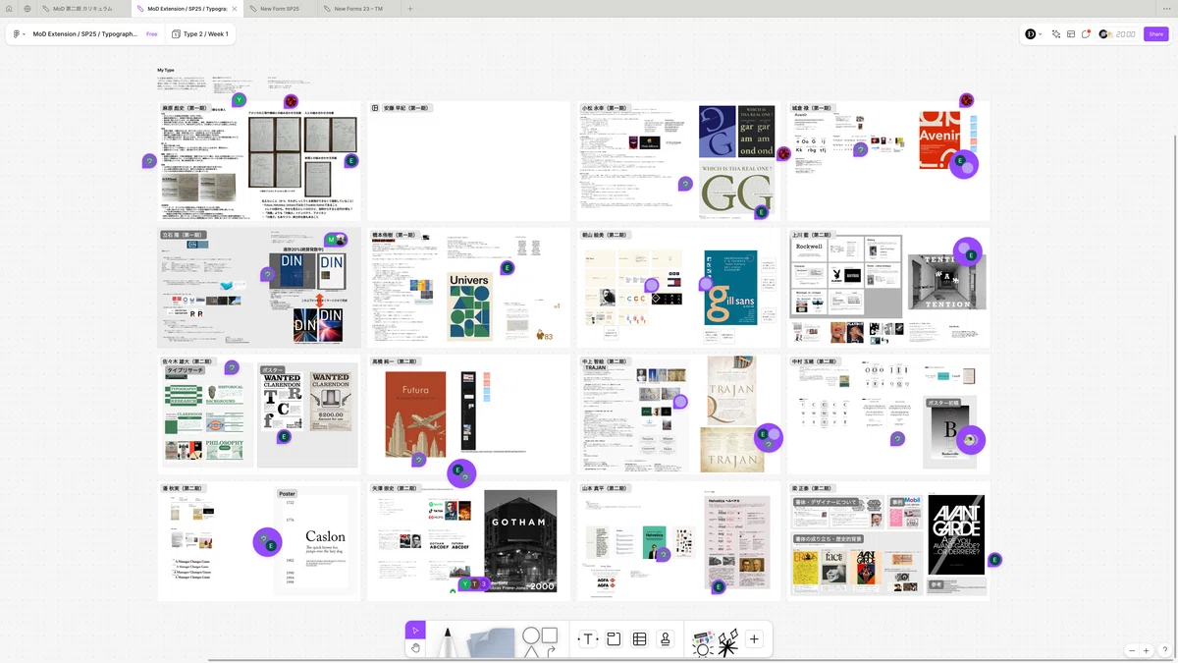Select the Text tool
The image size is (1178, 663).
(587, 639)
